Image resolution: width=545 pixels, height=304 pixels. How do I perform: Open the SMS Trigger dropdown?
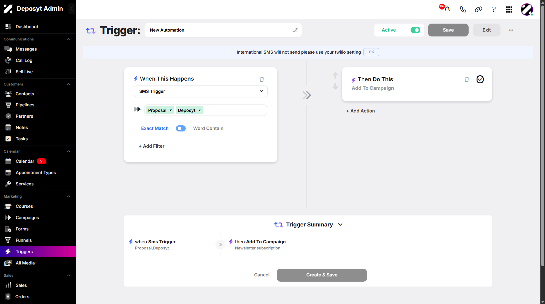pyautogui.click(x=201, y=91)
